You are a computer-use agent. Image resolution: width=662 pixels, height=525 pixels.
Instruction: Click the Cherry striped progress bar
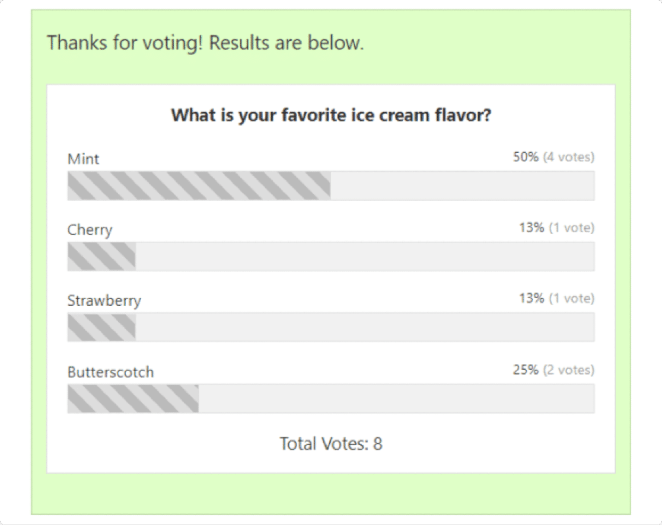pos(101,257)
